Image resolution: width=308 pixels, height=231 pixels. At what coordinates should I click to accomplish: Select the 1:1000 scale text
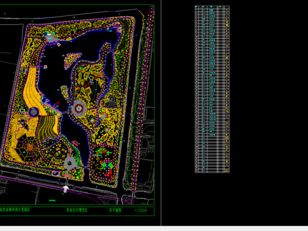(141, 210)
